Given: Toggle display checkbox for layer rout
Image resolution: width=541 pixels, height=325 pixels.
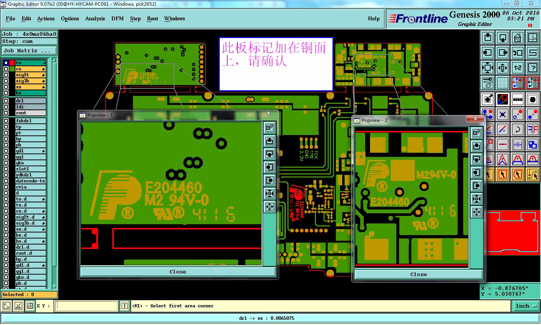Looking at the screenshot, I should click(6, 113).
